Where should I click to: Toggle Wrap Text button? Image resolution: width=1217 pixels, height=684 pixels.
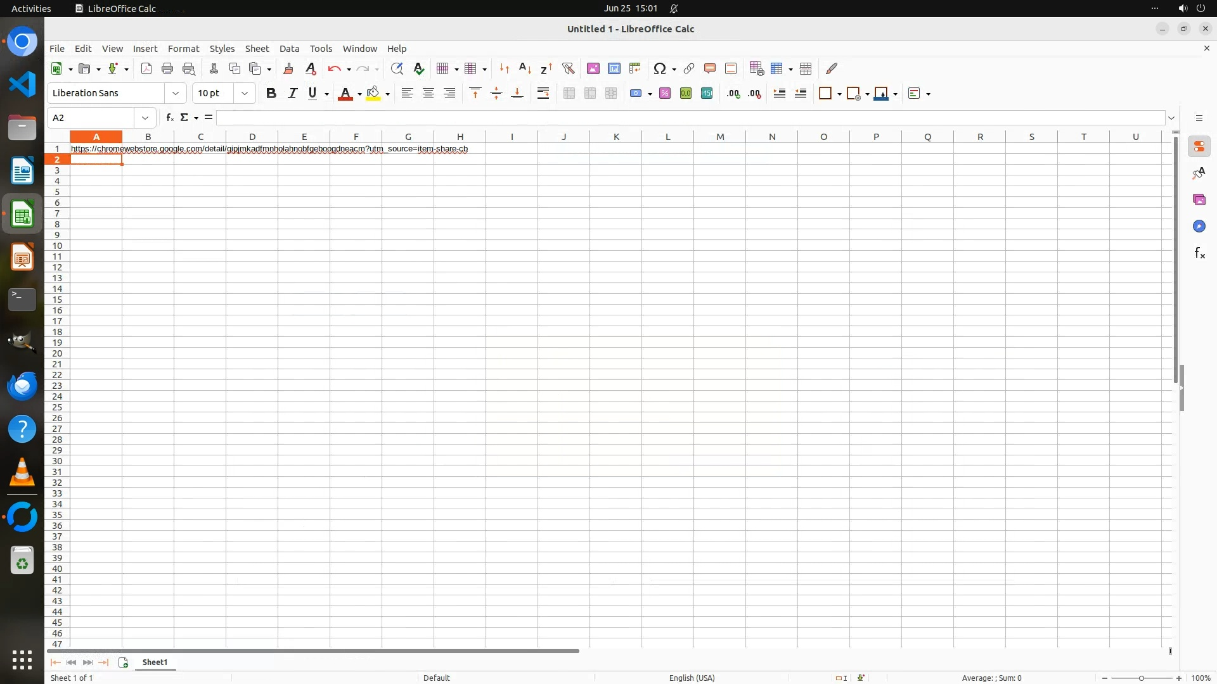click(x=543, y=93)
